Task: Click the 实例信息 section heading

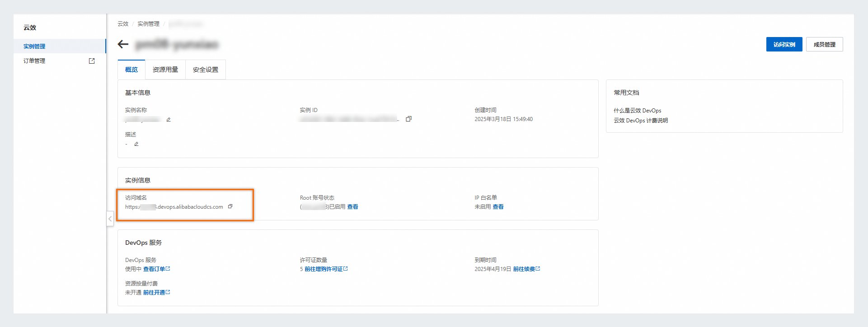Action: (138, 180)
